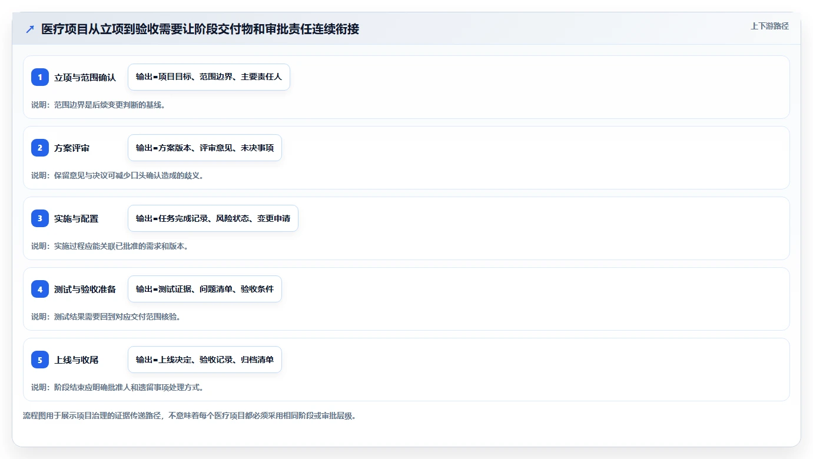Click the note 实施过程应能关联已批准的需求和版本
This screenshot has height=459, width=813.
point(110,246)
